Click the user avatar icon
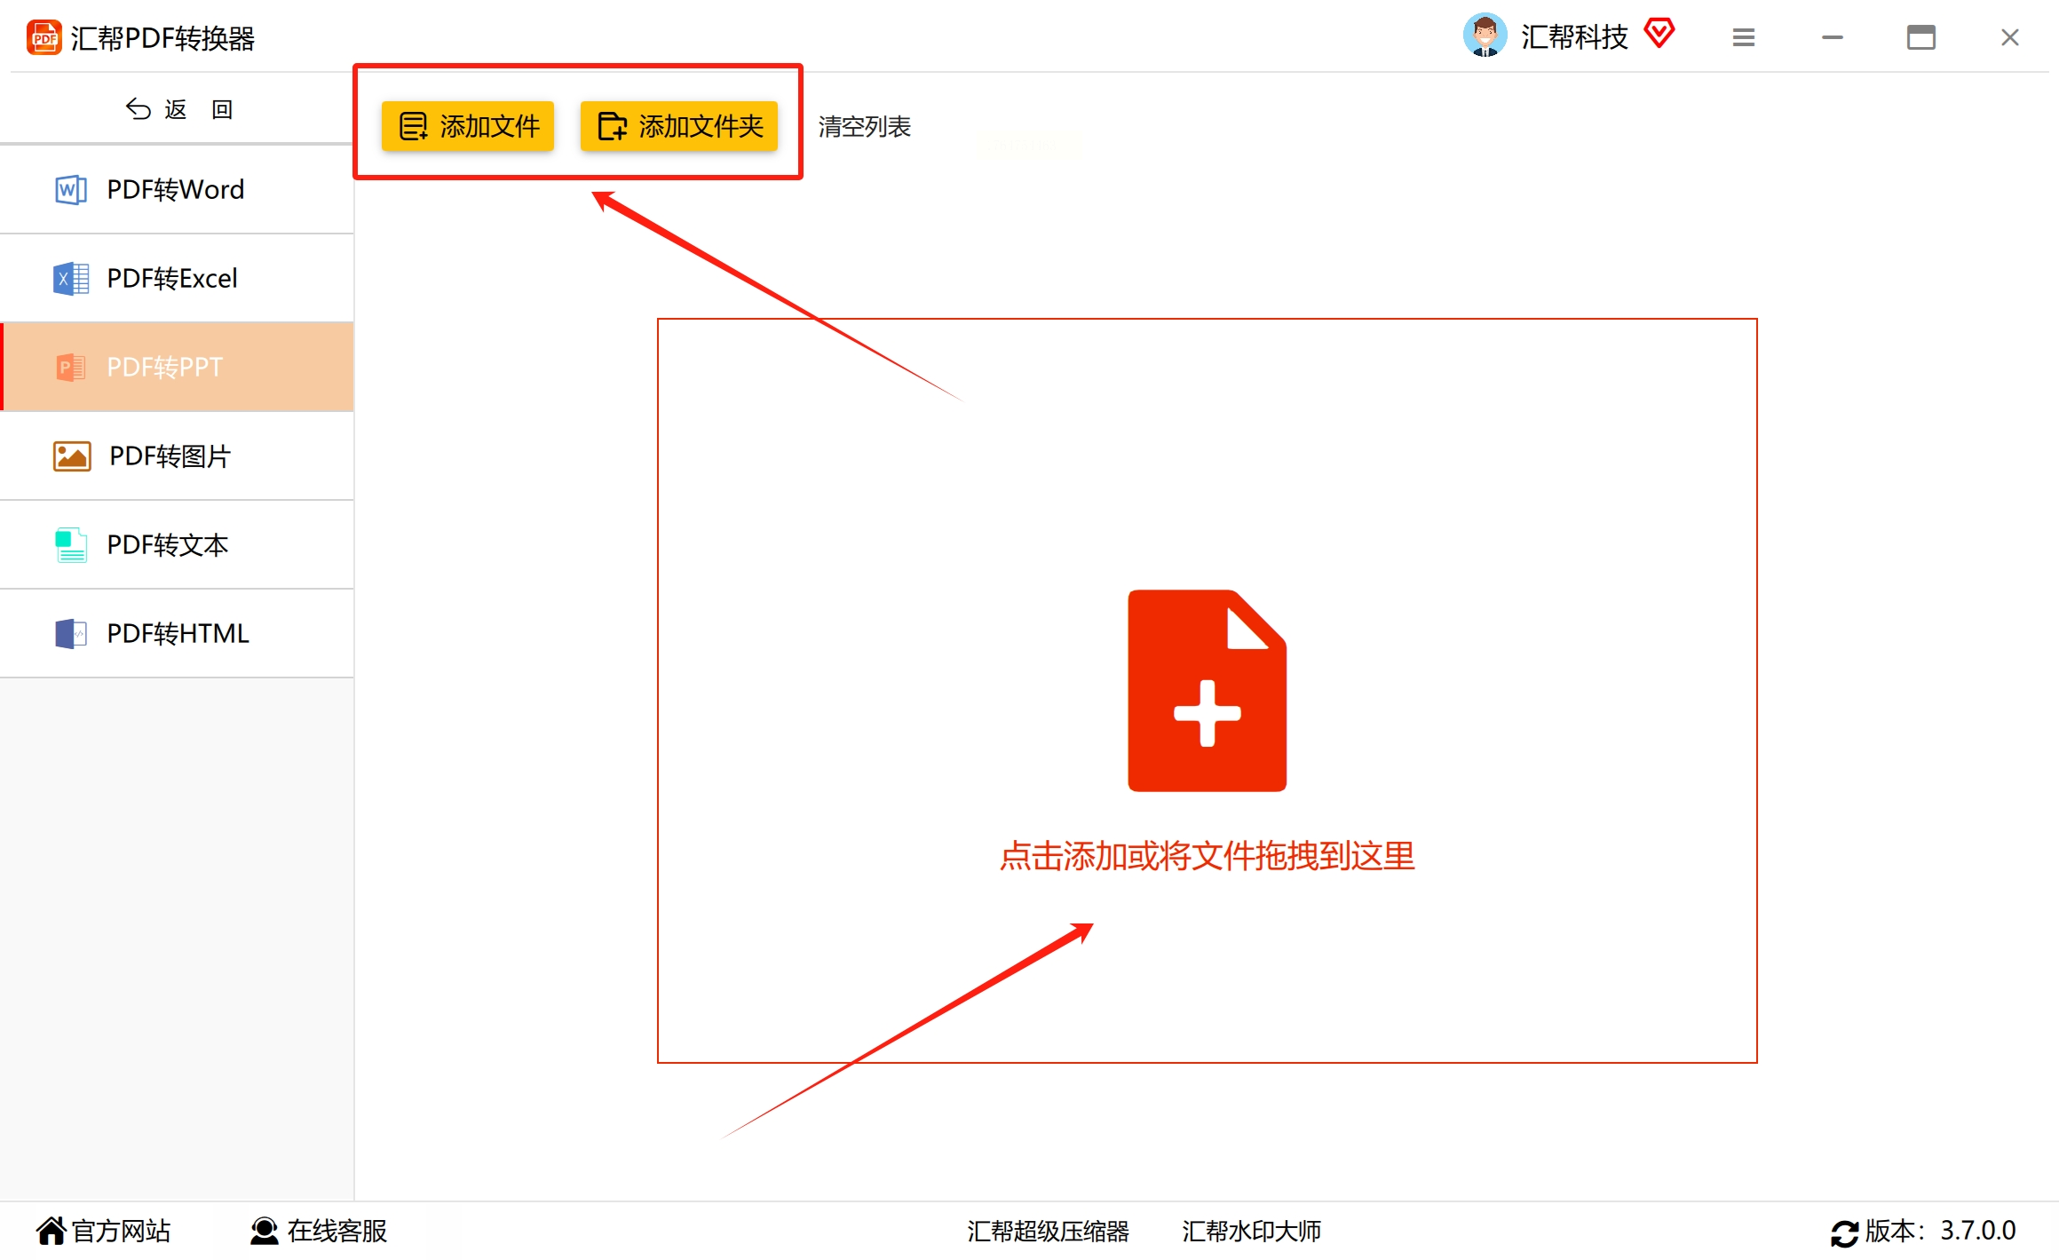This screenshot has width=2059, height=1260. 1484,36
